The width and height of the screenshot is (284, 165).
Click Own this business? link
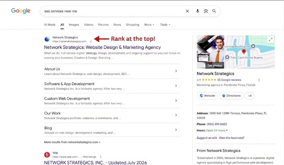[232, 138]
